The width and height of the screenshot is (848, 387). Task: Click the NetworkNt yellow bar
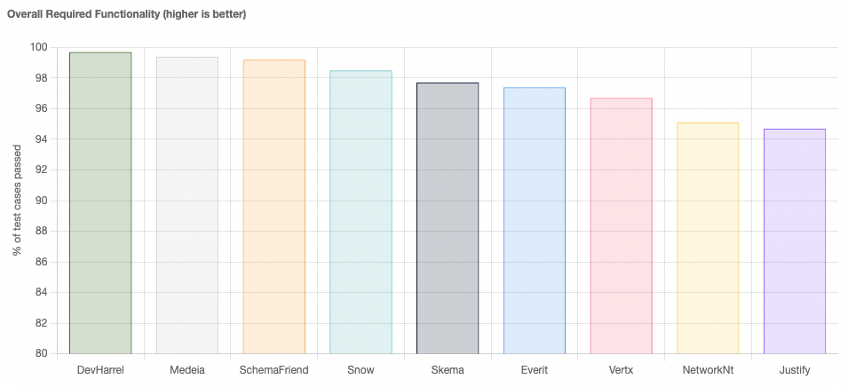[708, 239]
